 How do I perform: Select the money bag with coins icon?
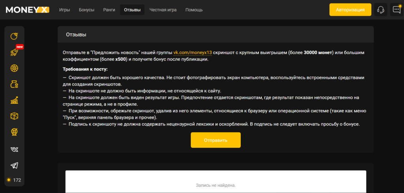point(15,84)
